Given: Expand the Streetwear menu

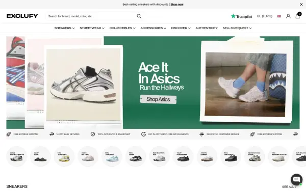Looking at the screenshot, I should (x=92, y=28).
